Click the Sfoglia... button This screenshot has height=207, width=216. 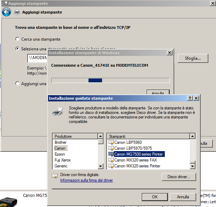click(193, 58)
